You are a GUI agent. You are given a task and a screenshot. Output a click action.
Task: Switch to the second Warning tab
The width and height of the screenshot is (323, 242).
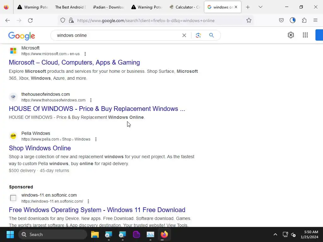pyautogui.click(x=147, y=7)
